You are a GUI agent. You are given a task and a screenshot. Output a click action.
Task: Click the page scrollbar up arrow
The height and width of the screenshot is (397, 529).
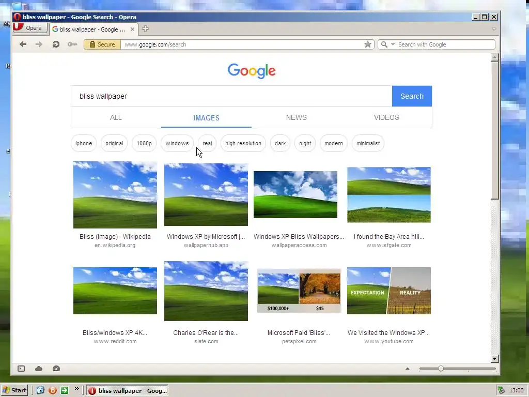click(494, 57)
